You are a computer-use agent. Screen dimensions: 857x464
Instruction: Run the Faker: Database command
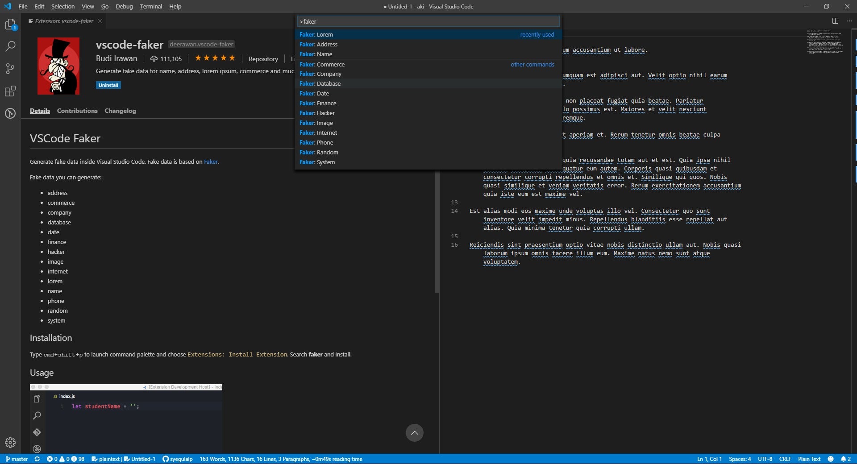(x=428, y=83)
